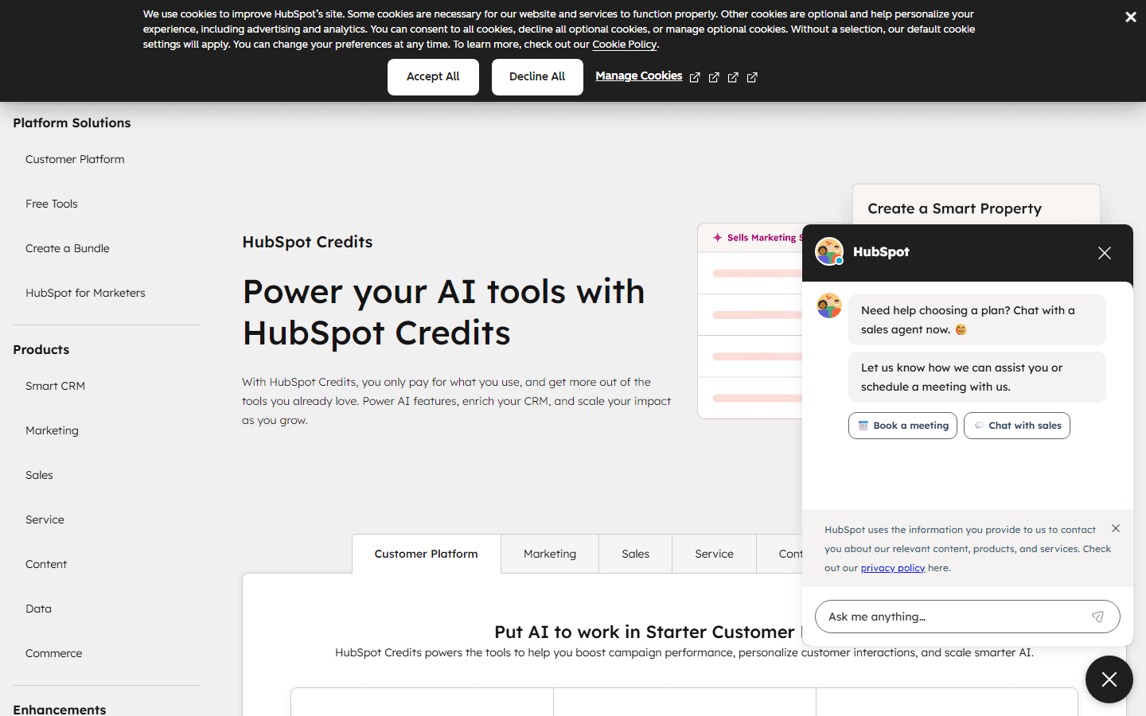1146x716 pixels.
Task: Switch to the Marketing tab
Action: (549, 554)
